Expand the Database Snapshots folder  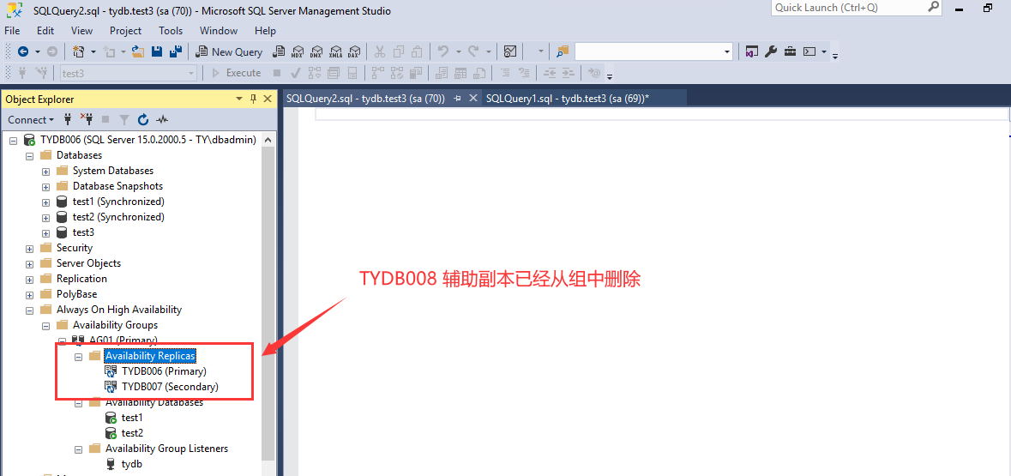point(45,186)
